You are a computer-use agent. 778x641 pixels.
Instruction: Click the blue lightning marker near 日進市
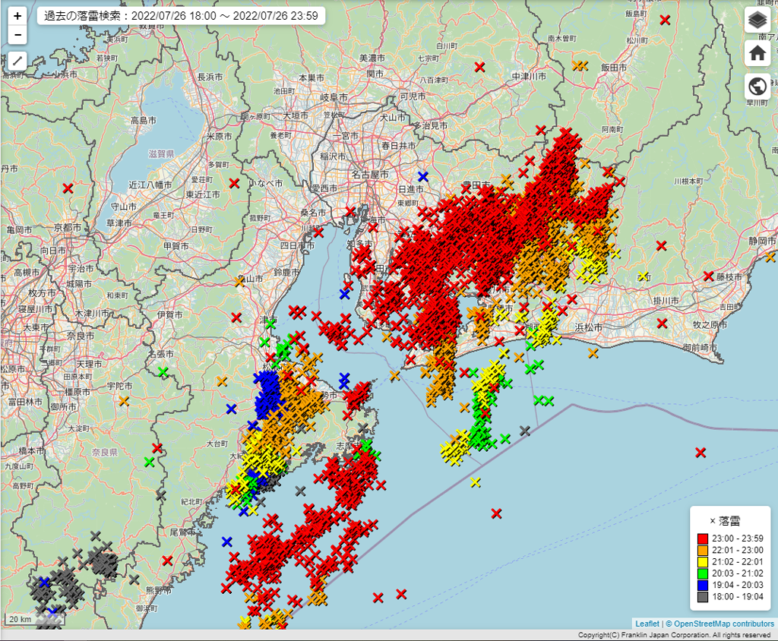pyautogui.click(x=423, y=176)
